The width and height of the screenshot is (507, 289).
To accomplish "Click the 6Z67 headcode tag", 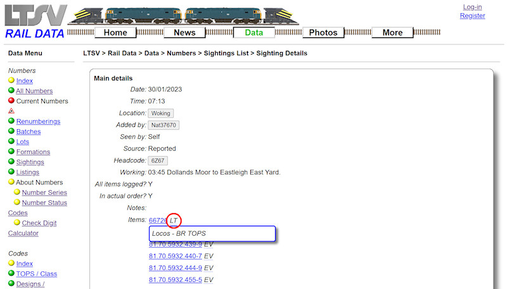I will (x=158, y=161).
